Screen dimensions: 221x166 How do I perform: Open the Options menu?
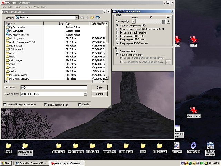pos(28,7)
